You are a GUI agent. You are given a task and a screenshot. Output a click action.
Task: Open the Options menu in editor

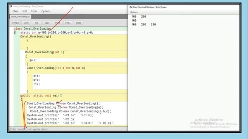coord(46,11)
